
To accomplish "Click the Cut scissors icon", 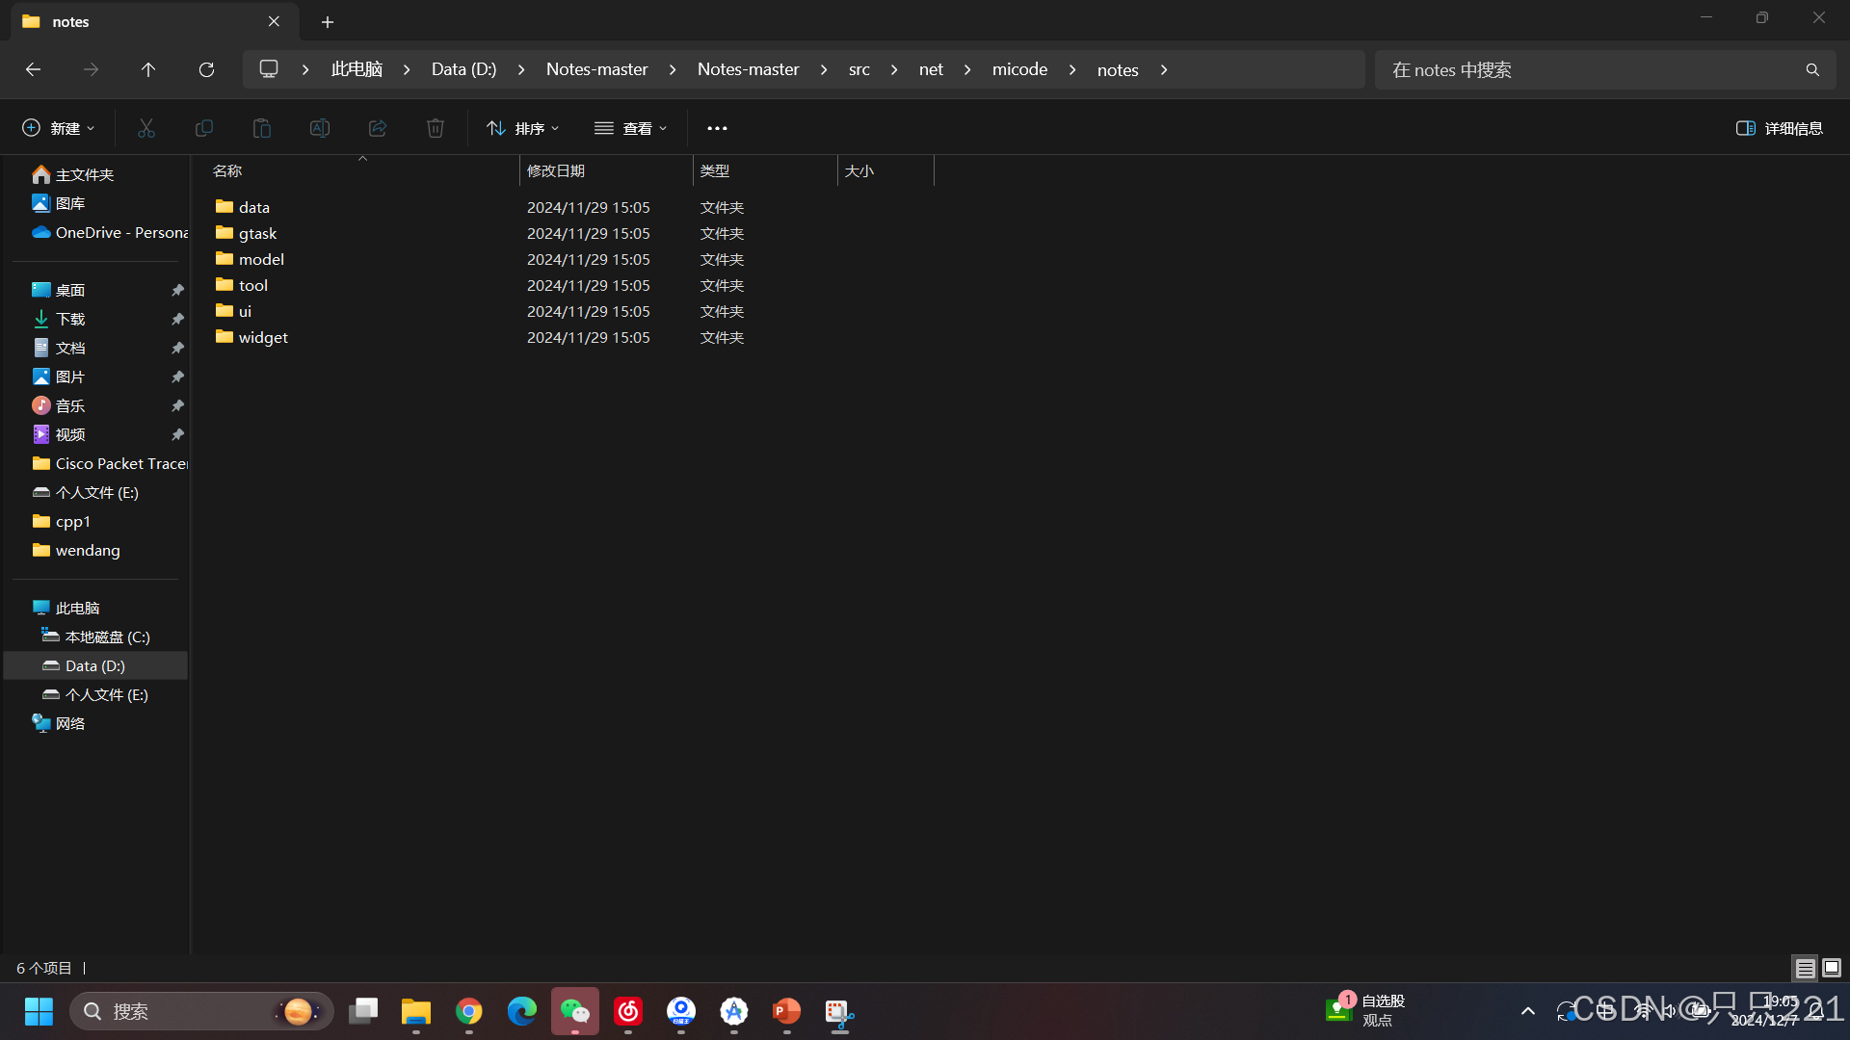I will tap(146, 128).
